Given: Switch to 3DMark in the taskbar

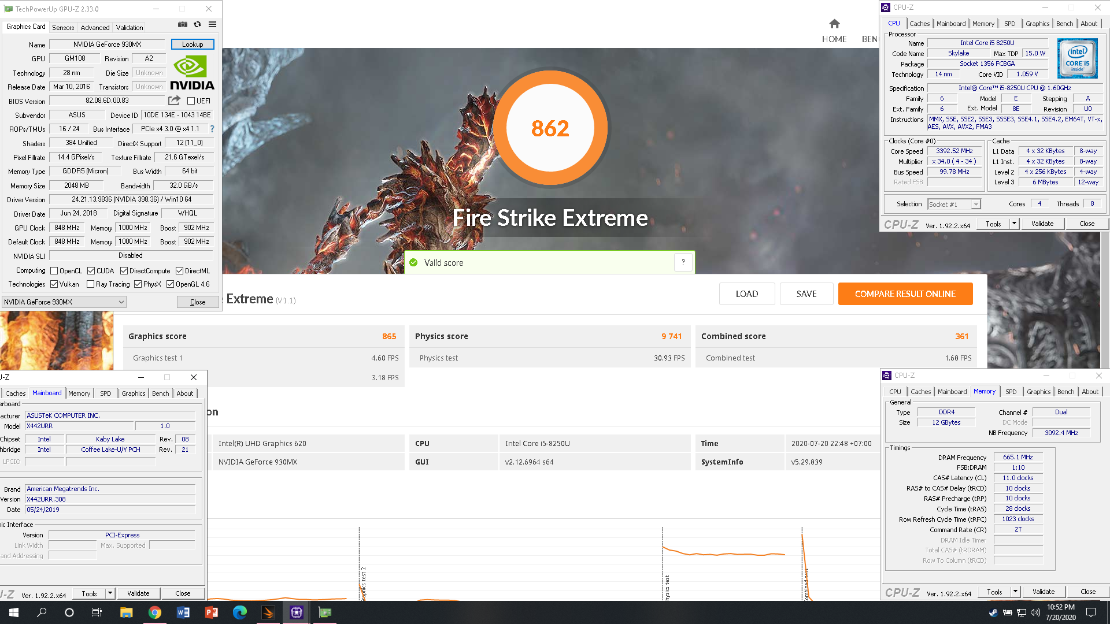Looking at the screenshot, I should point(268,612).
